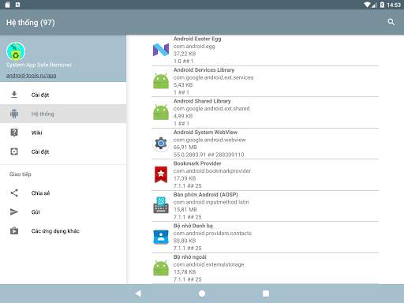Click the battery status bar icon
This screenshot has width=404, height=303.
(382, 5)
